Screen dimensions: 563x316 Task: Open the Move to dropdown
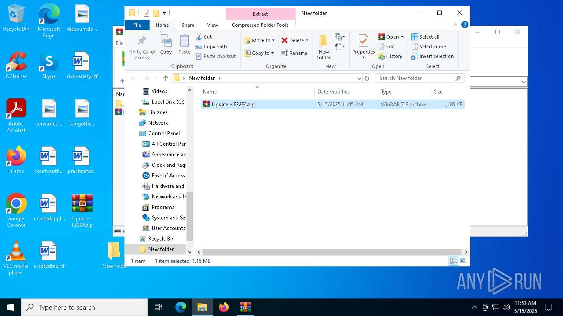point(260,40)
